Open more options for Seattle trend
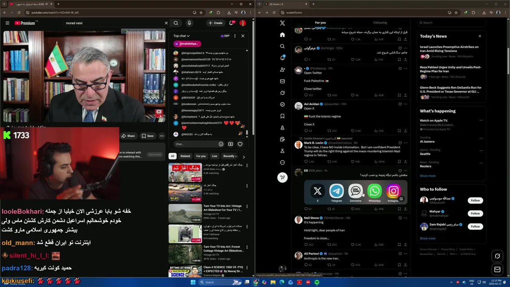This screenshot has width=510, height=287. click(481, 150)
